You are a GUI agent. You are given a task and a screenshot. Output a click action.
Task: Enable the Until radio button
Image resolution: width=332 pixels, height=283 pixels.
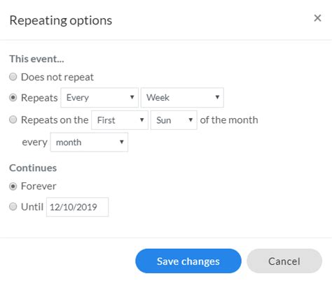(13, 206)
